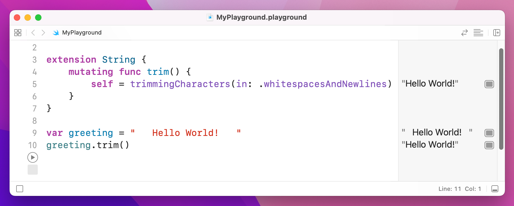Select the MyPlayground breadcrumb label
The width and height of the screenshot is (514, 206).
pos(82,33)
